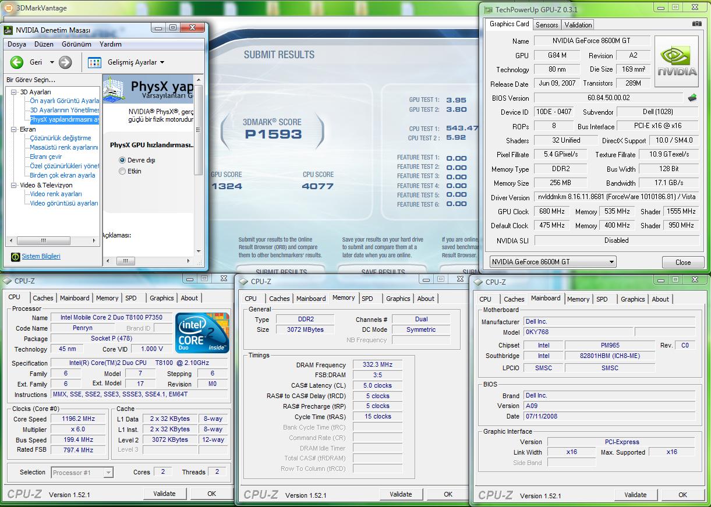Viewport: 711px width, 507px height.
Task: Click the Sistem Bilgileri info icon
Action: pos(15,257)
